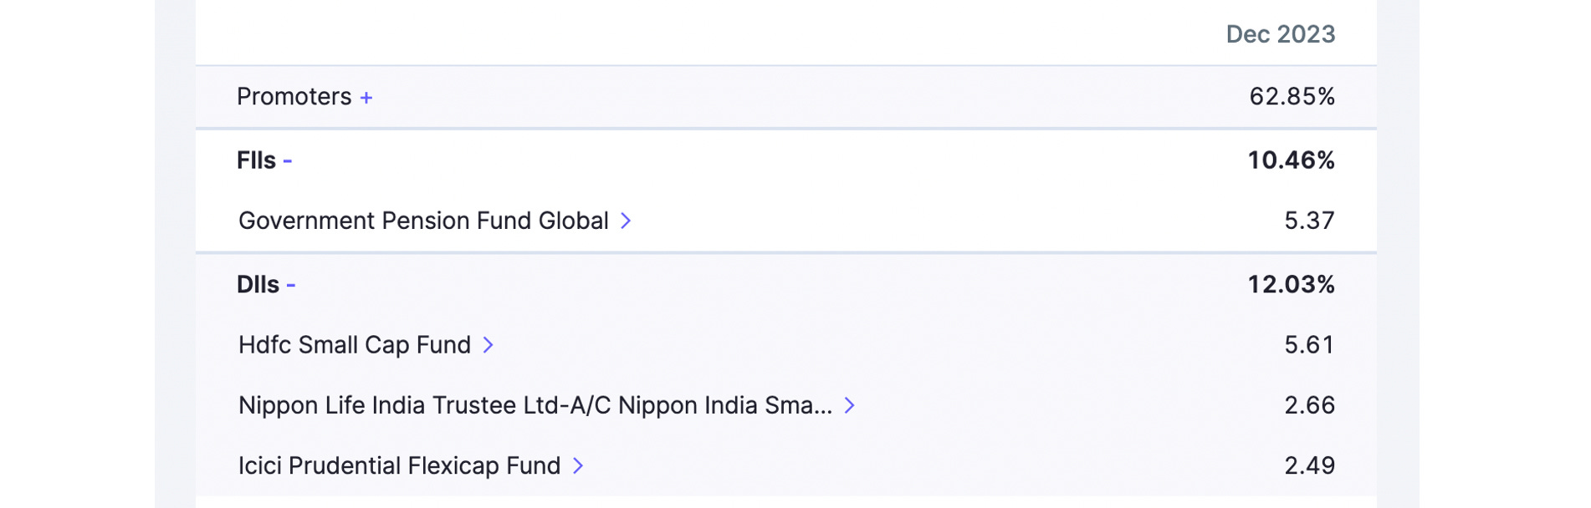Click the chevron next to Hdfc Small Cap Fund
Screen dimensions: 1591x508
coord(489,345)
